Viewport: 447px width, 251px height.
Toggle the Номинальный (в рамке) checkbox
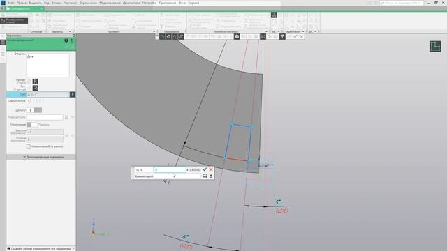tap(29, 146)
